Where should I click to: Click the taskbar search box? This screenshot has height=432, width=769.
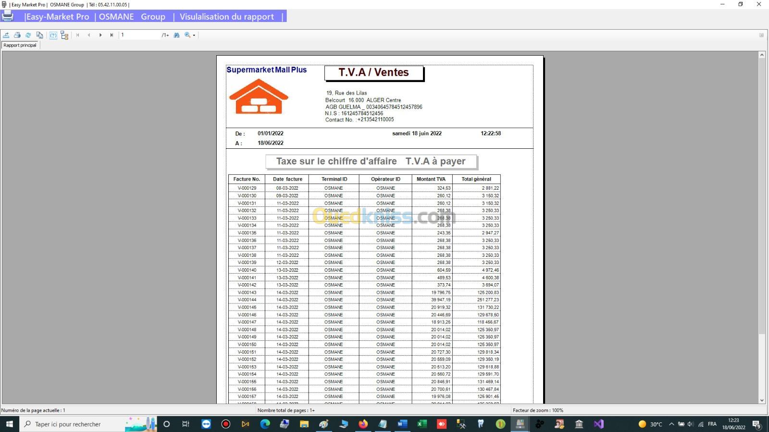(x=72, y=424)
